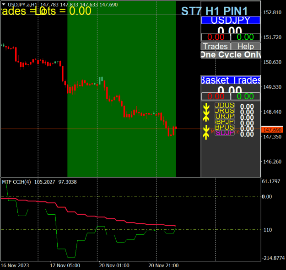Viewport: 286px width, 270px height.
Task: Toggle the One Cycle Only button
Action: click(231, 55)
